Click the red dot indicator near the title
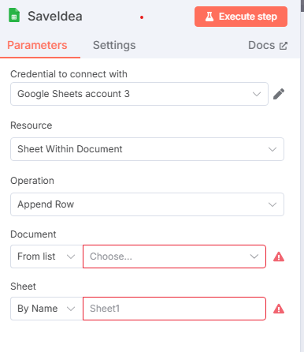The image size is (304, 352). (x=142, y=17)
